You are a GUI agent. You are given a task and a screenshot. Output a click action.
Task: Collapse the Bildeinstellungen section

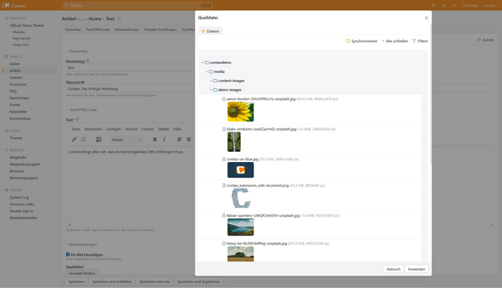tap(82, 244)
